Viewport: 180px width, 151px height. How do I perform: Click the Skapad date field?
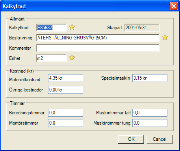142,28
